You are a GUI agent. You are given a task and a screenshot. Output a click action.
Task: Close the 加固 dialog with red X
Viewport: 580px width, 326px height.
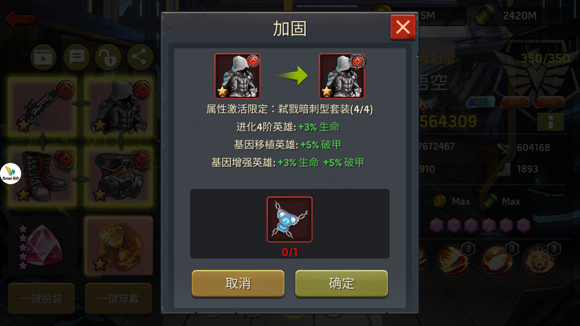pyautogui.click(x=403, y=27)
